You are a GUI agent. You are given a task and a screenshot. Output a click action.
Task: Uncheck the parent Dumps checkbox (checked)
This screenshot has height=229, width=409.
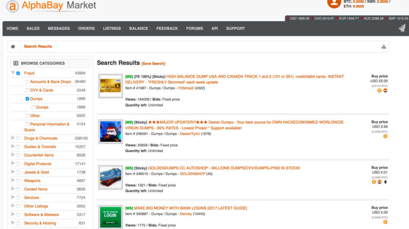27,99
